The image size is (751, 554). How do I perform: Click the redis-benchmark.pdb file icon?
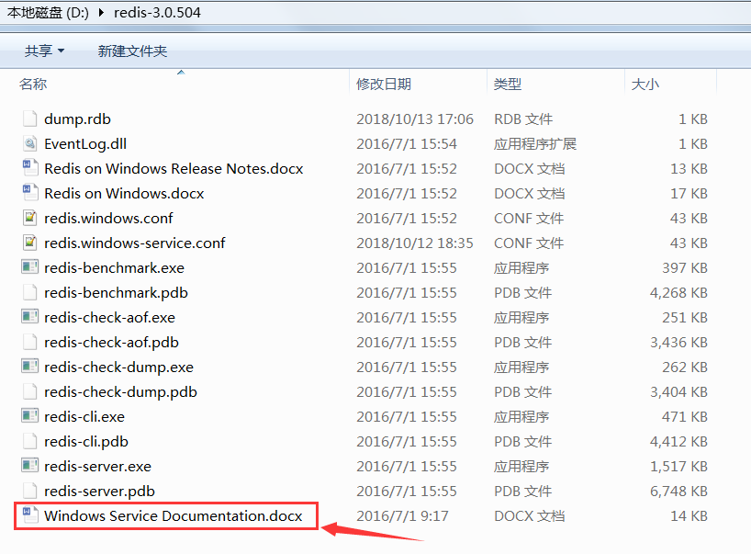(x=29, y=292)
